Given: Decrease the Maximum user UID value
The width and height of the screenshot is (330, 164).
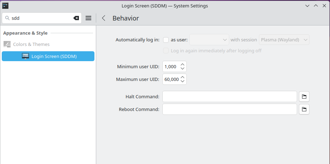Looking at the screenshot, I should tap(183, 81).
